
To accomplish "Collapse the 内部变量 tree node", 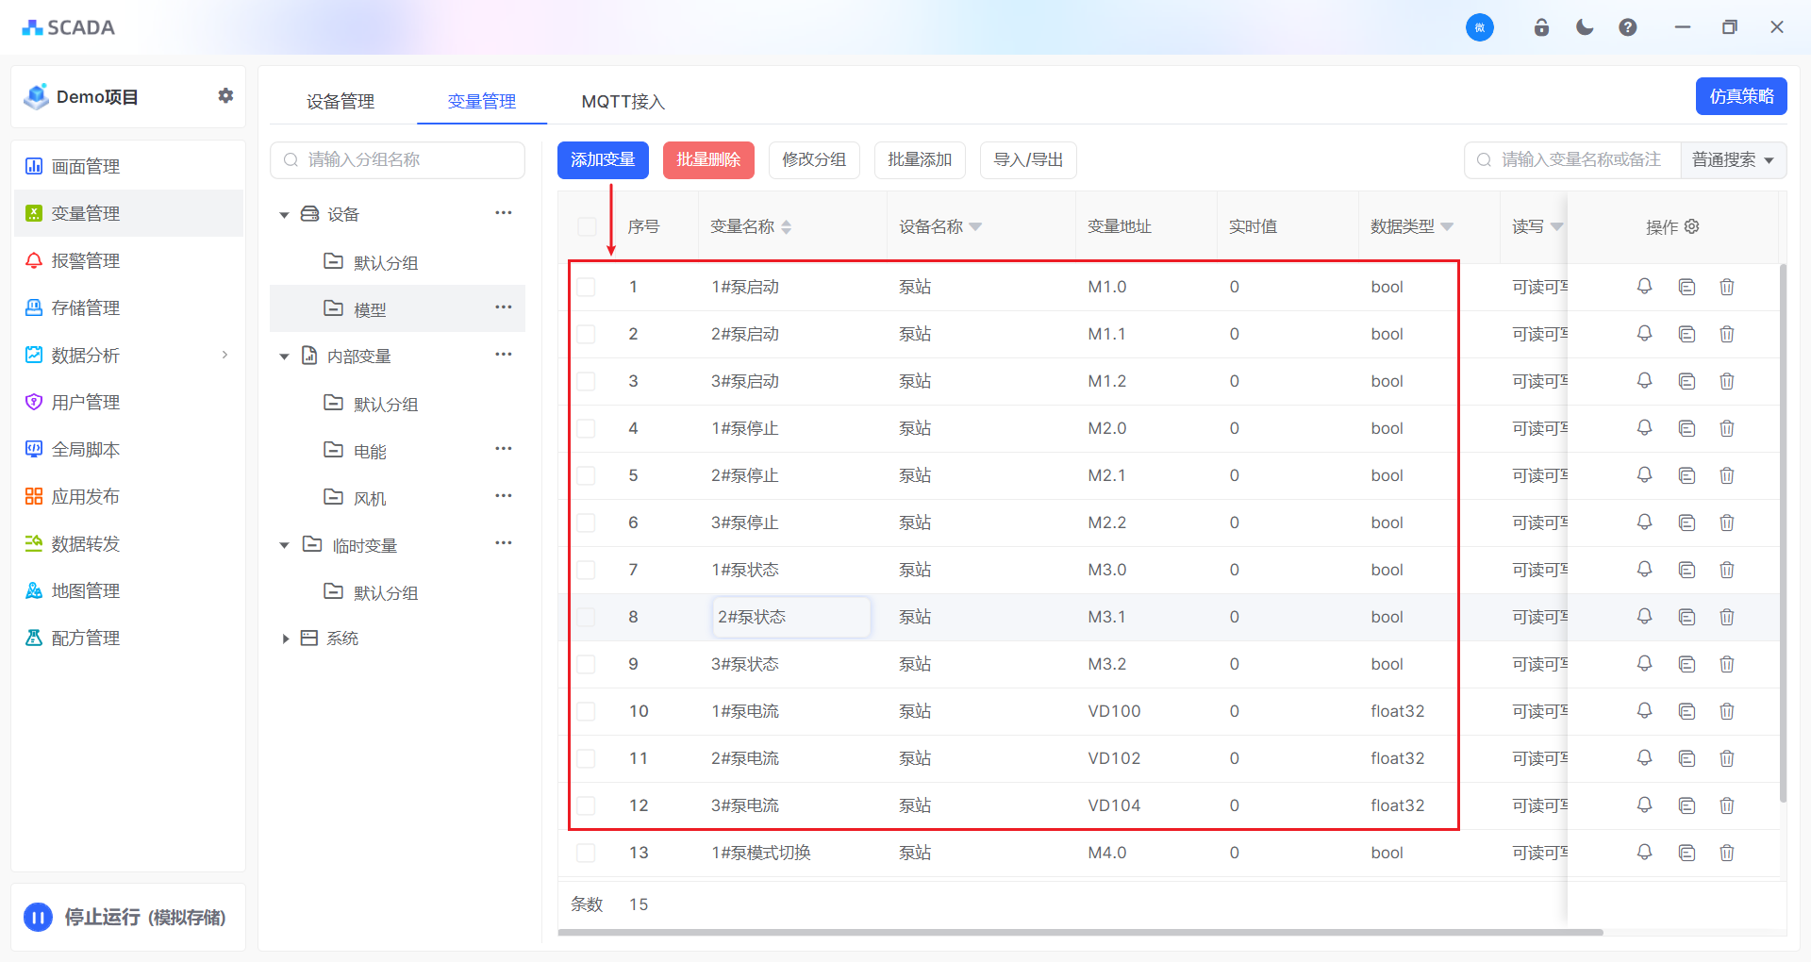I will click(285, 357).
